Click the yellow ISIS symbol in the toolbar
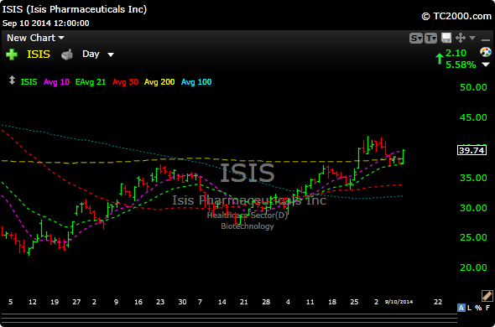Screen dimensions: 495x327 [x=39, y=54]
